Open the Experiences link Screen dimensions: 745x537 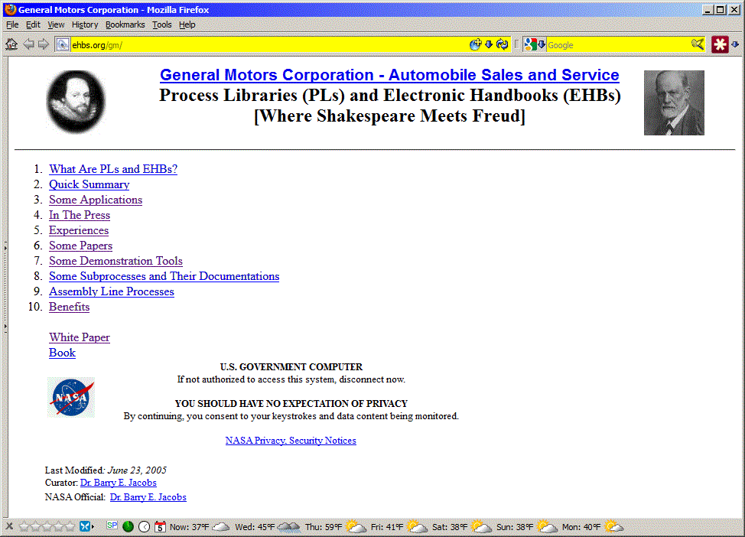pyautogui.click(x=78, y=230)
